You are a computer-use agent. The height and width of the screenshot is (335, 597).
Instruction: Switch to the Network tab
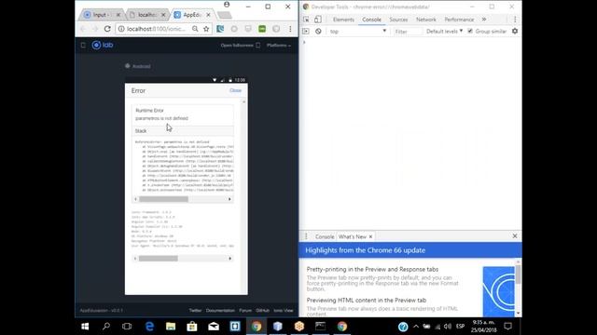426,20
